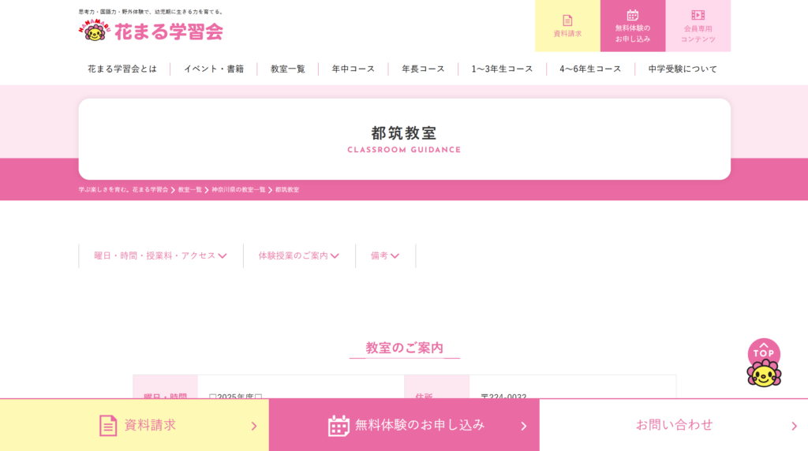The image size is (808, 451).
Task: Expand 備考 anchor link
Action: 385,255
